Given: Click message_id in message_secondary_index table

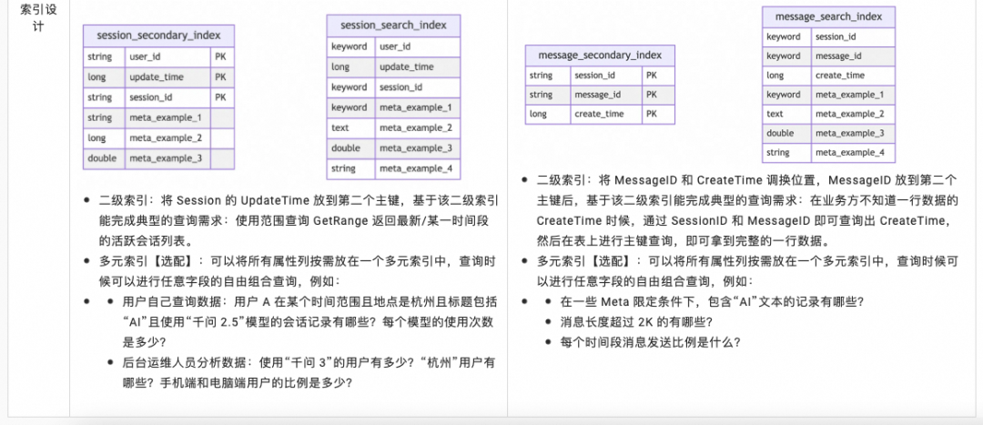Looking at the screenshot, I should 597,95.
